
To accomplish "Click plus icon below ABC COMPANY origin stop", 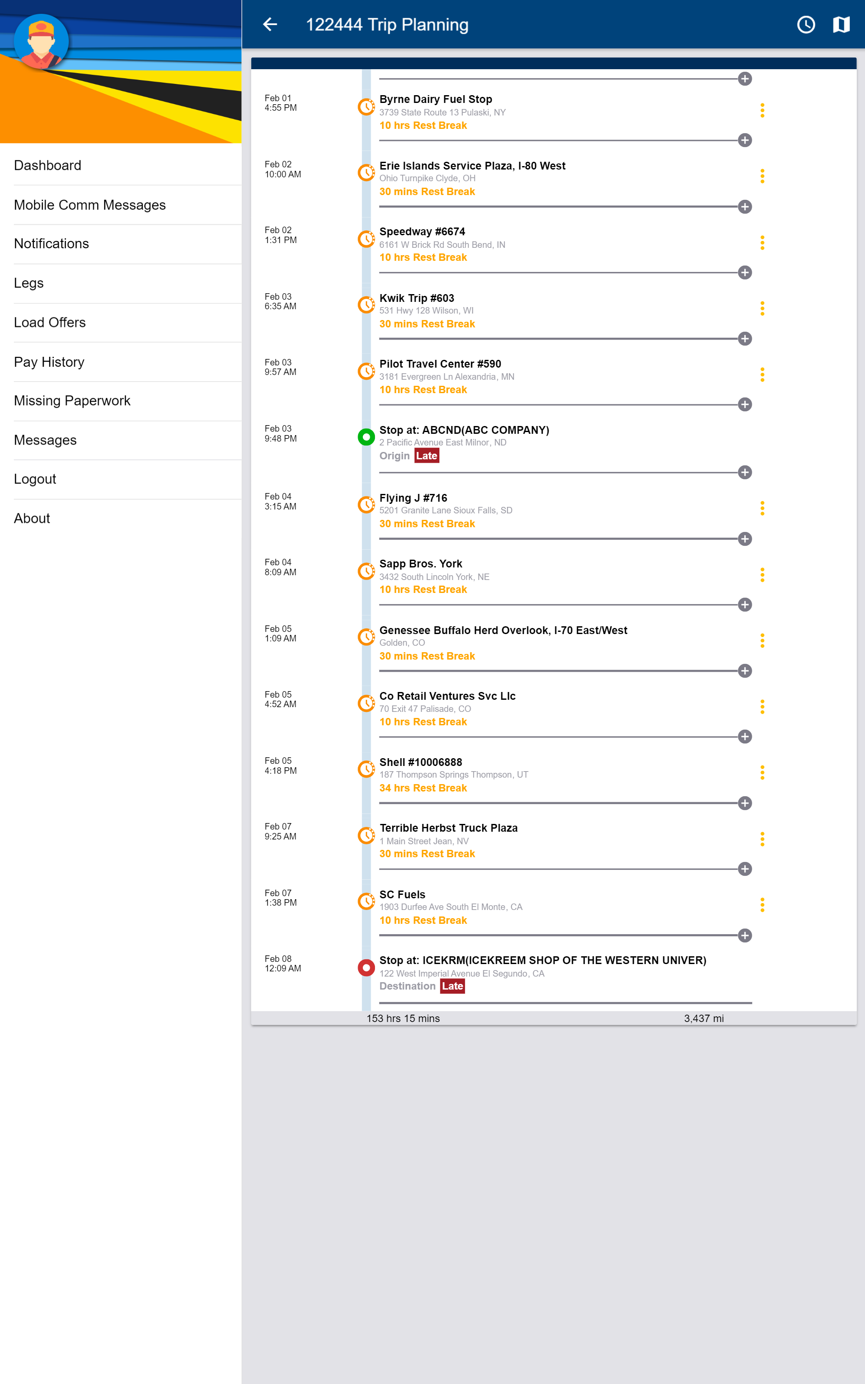I will [x=745, y=472].
